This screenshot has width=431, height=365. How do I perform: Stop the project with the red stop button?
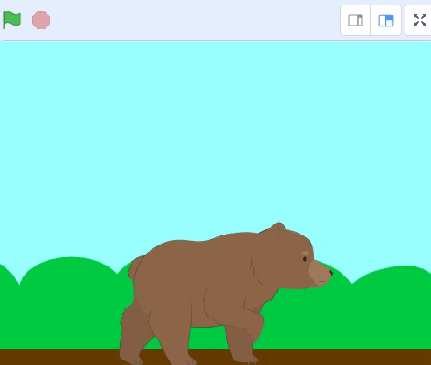[x=41, y=20]
